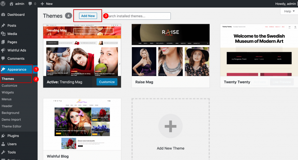Open the Demo Import submenu

(11, 119)
